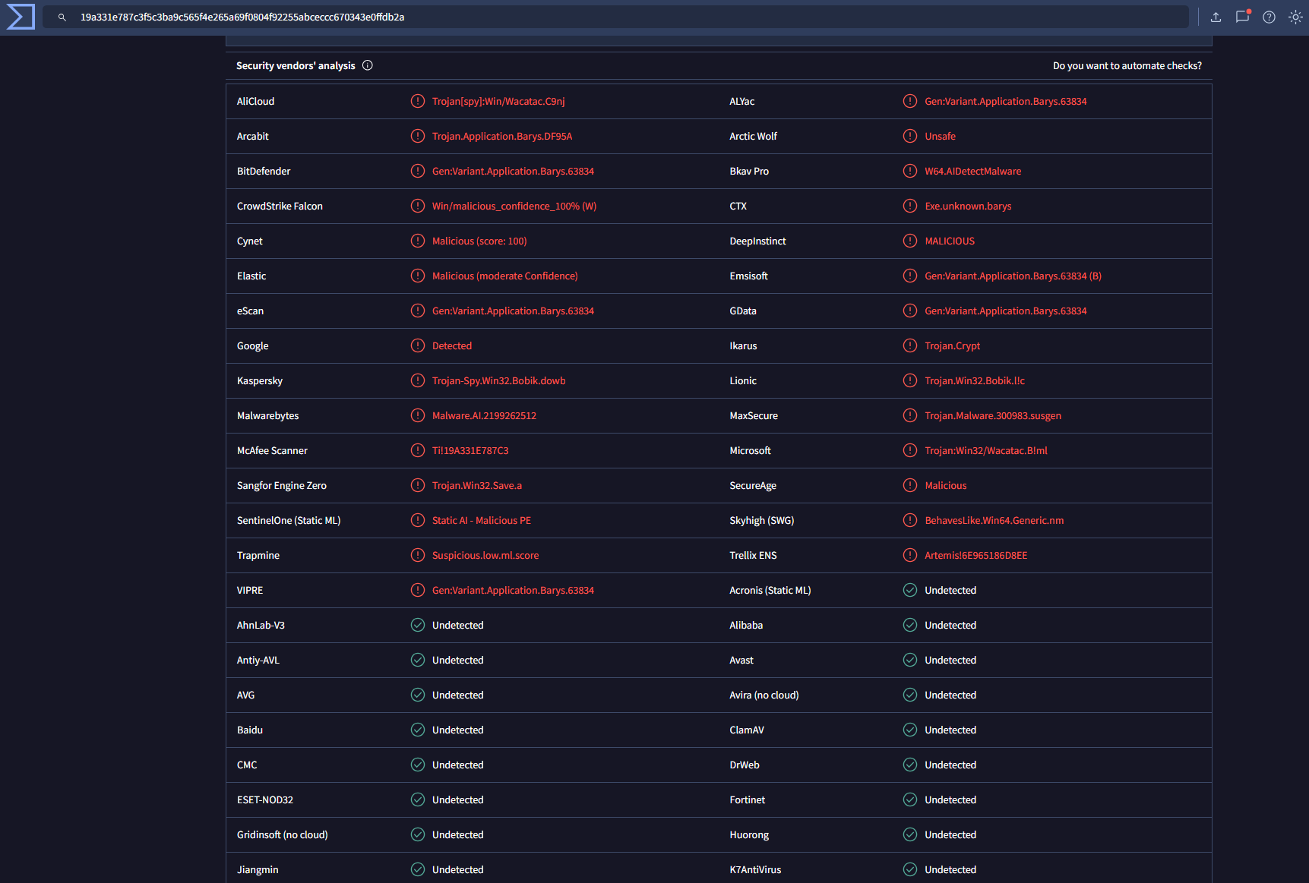This screenshot has width=1309, height=883.
Task: Select 'Trojan.Crypt' Ikarus result
Action: tap(952, 345)
